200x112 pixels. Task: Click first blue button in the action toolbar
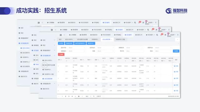(61, 44)
